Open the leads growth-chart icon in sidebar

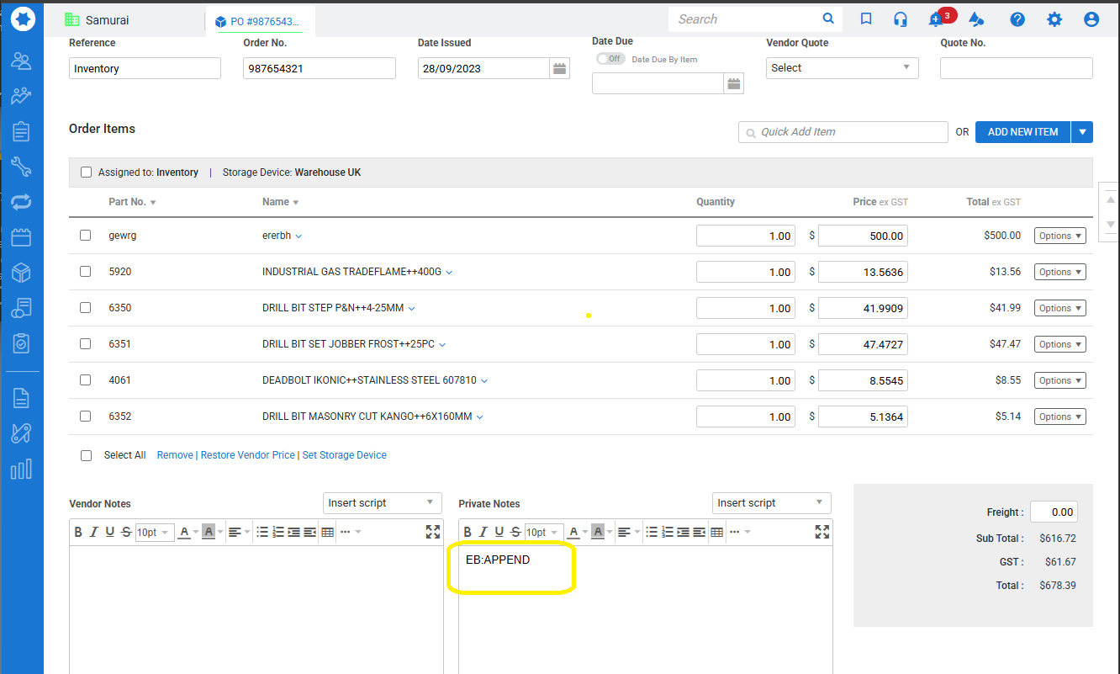[21, 96]
